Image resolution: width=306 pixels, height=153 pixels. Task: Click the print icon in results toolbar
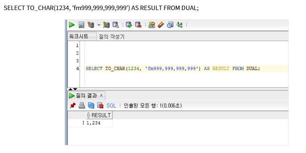pos(82,106)
